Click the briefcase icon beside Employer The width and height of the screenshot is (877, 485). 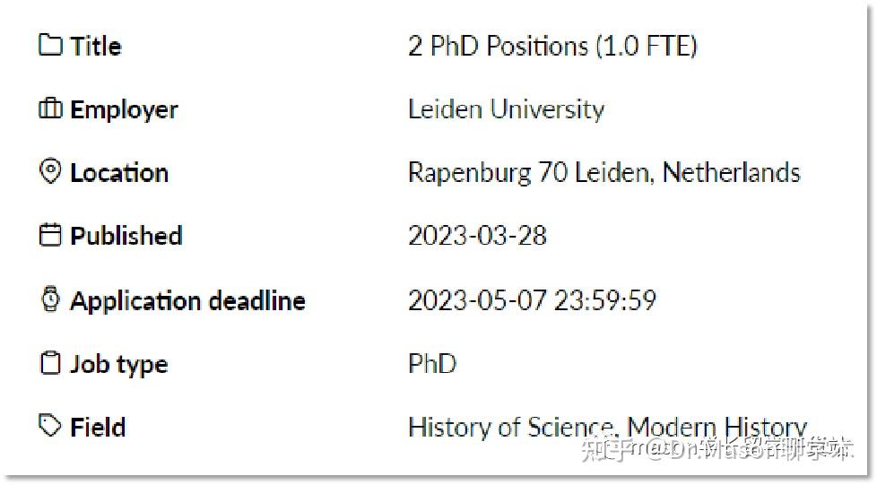point(50,108)
